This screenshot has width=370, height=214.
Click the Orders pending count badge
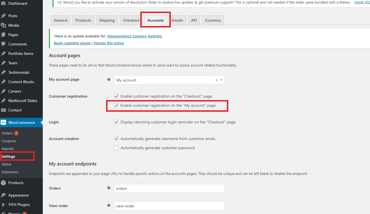(x=16, y=133)
